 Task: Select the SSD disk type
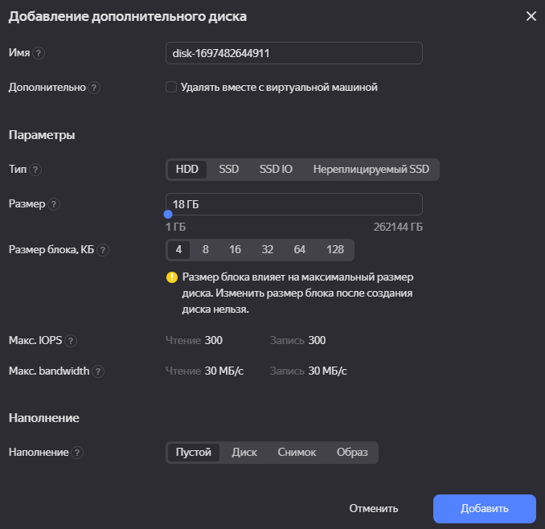click(229, 170)
